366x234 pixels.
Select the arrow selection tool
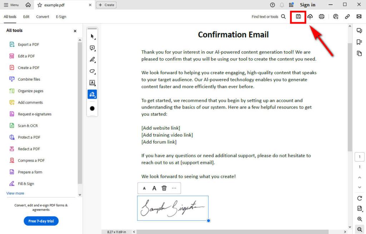tap(92, 36)
